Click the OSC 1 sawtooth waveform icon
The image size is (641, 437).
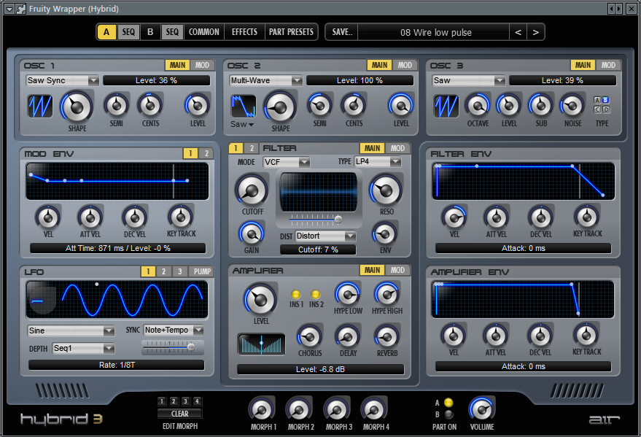[40, 107]
